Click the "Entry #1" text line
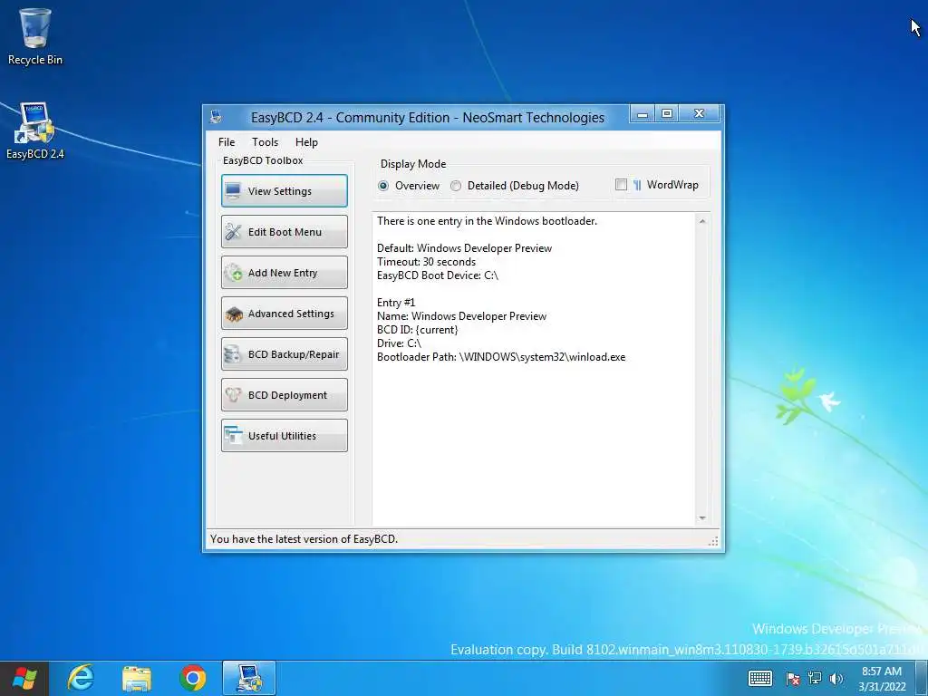Image resolution: width=928 pixels, height=696 pixels. [396, 303]
